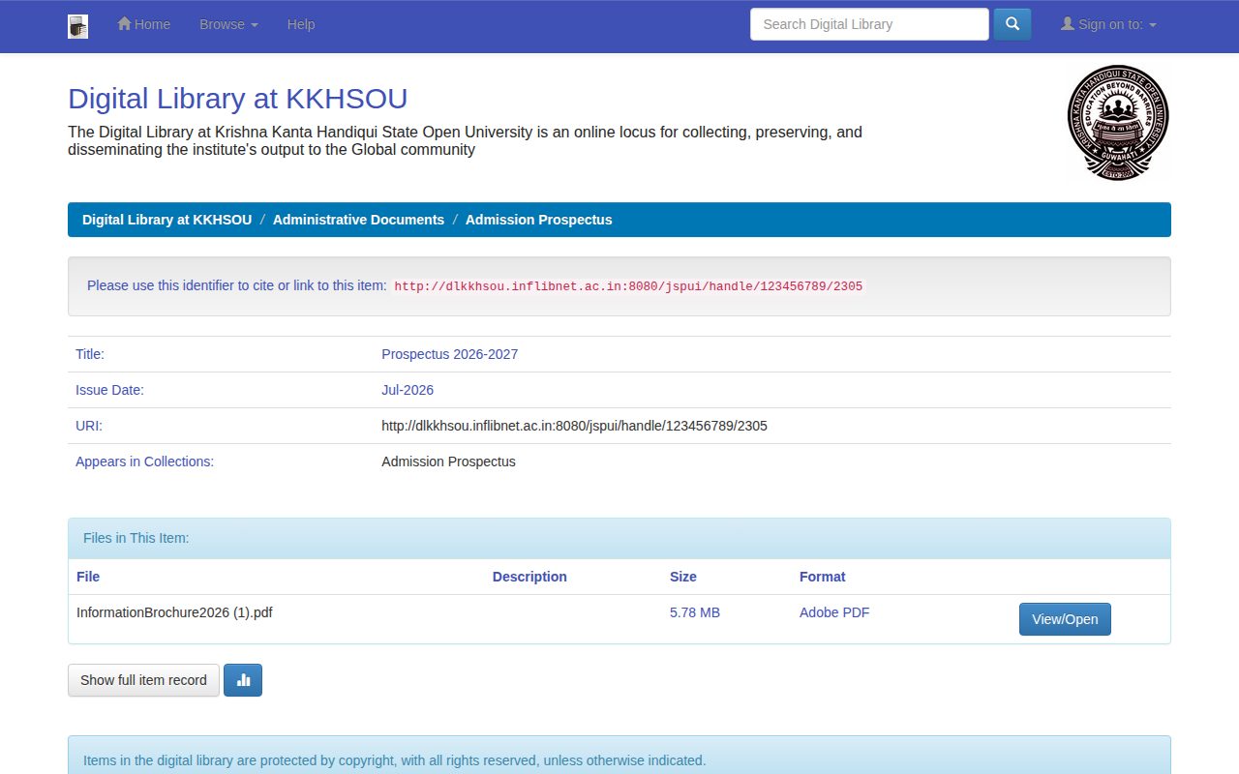Click Show full item record button
Viewport: 1239px width, 774px height.
[143, 680]
